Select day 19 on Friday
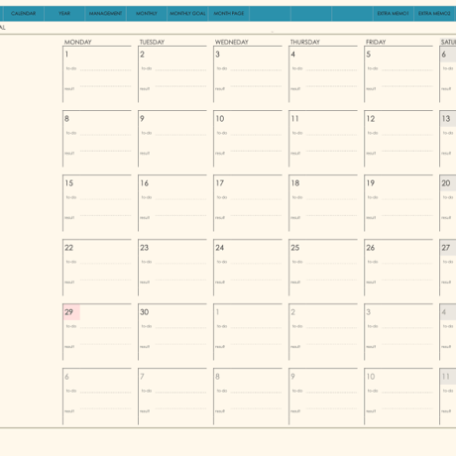Image resolution: width=456 pixels, height=456 pixels. (371, 183)
